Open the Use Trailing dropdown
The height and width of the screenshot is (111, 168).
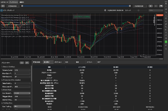coord(22,107)
